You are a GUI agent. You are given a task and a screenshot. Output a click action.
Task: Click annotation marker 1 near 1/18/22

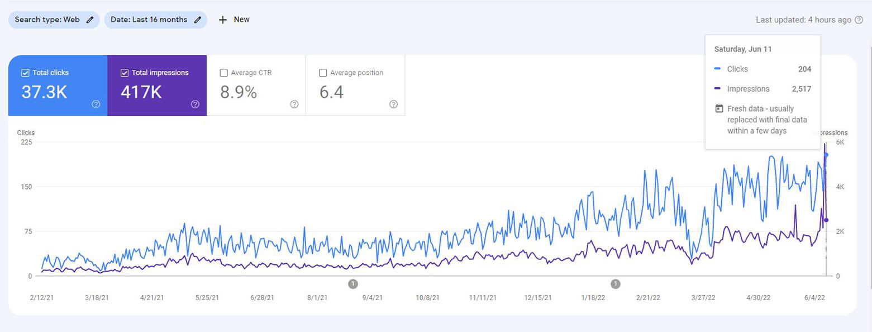[x=616, y=284]
